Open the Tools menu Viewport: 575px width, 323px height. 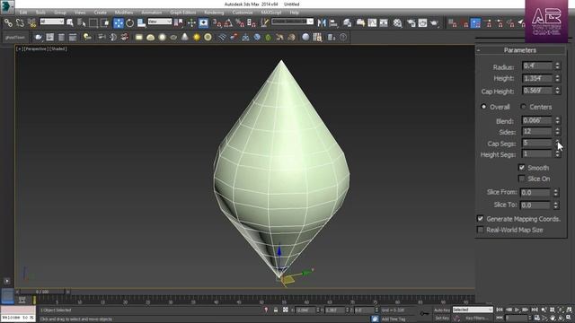click(40, 13)
